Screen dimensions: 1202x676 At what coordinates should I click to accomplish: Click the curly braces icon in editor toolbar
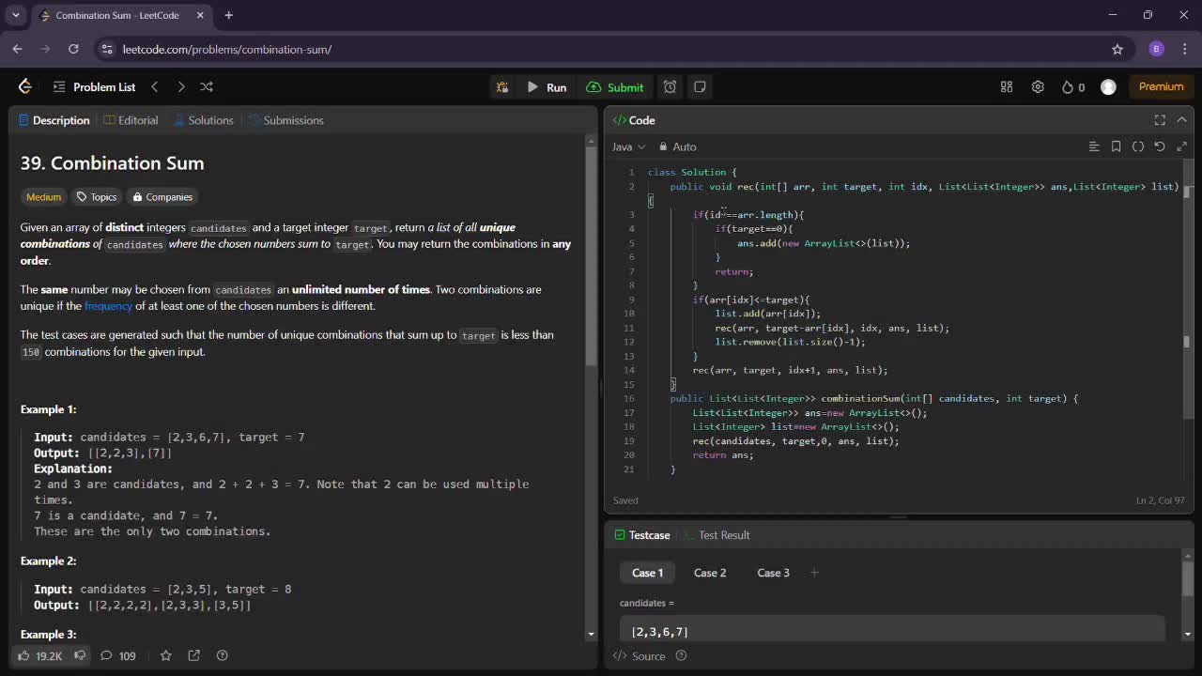(x=1138, y=146)
